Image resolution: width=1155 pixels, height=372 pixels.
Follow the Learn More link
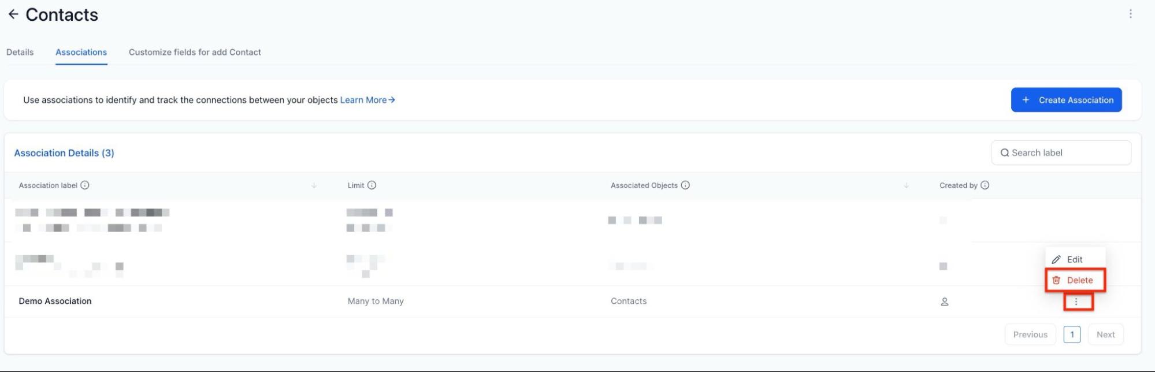coord(367,100)
